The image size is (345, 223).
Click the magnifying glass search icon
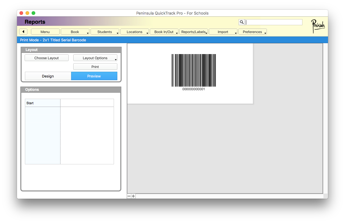pos(242,22)
